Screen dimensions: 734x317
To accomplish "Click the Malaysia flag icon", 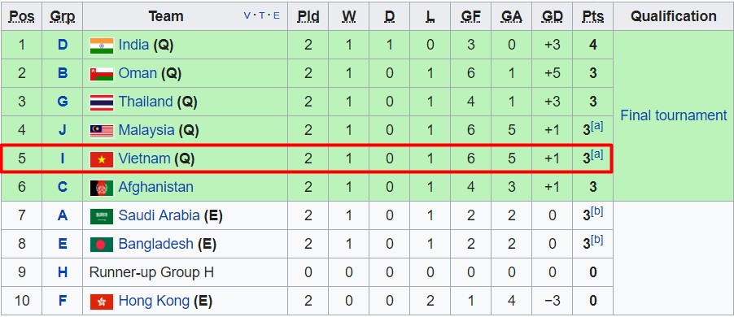I will click(x=102, y=131).
